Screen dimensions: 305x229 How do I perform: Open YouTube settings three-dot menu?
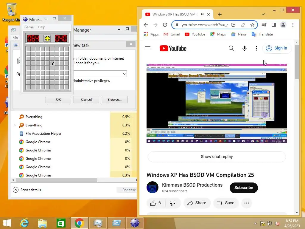tap(256, 48)
